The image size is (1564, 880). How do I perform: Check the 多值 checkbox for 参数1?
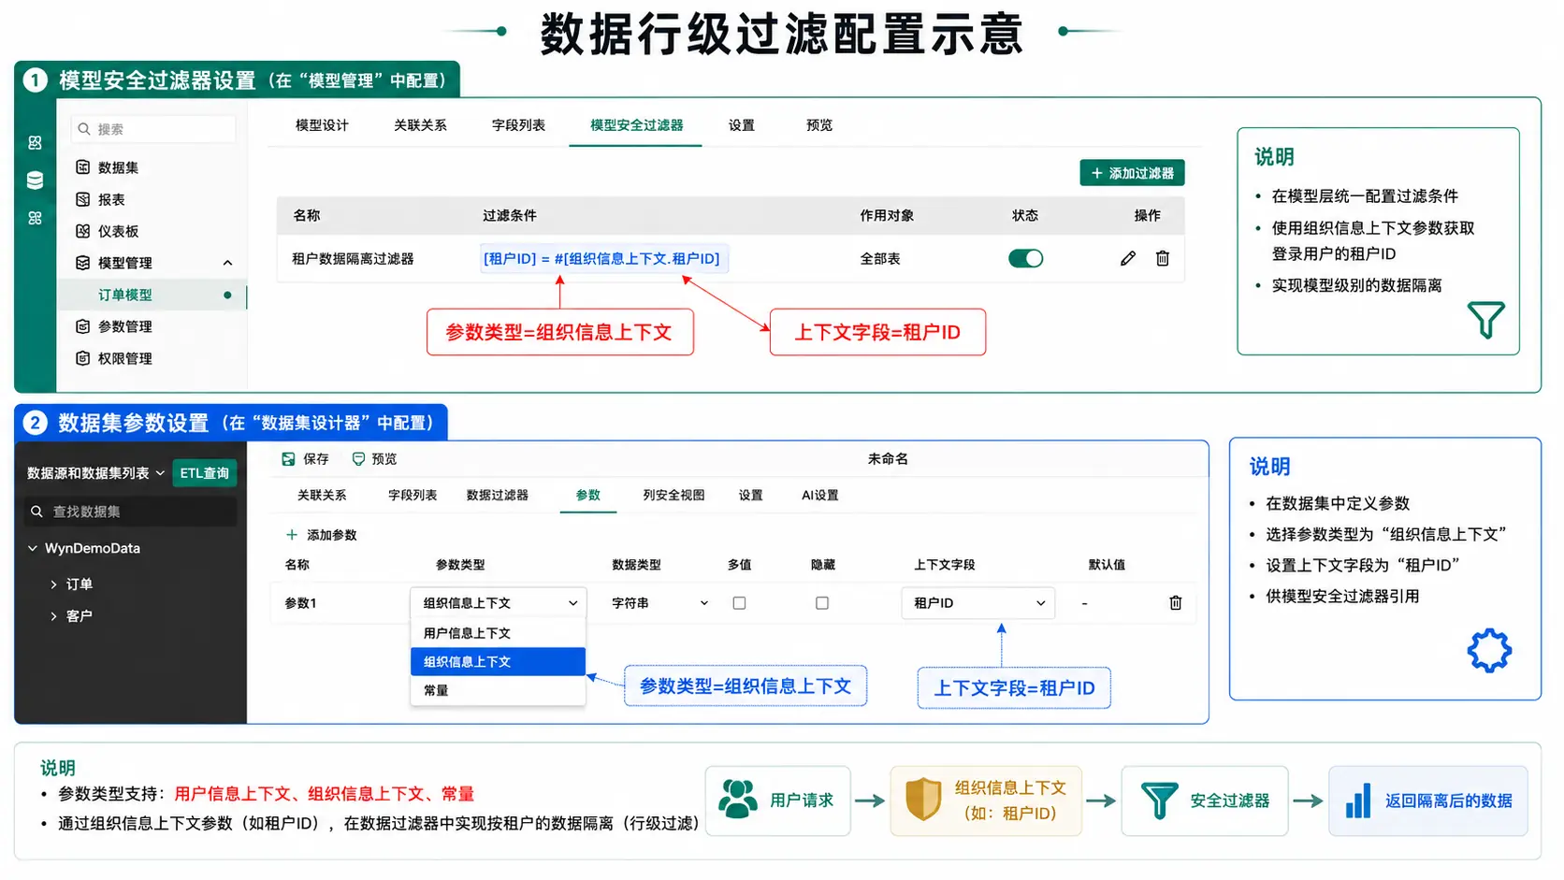coord(739,603)
